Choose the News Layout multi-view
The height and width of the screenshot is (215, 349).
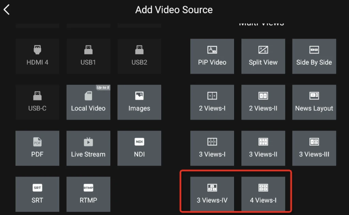click(x=314, y=102)
